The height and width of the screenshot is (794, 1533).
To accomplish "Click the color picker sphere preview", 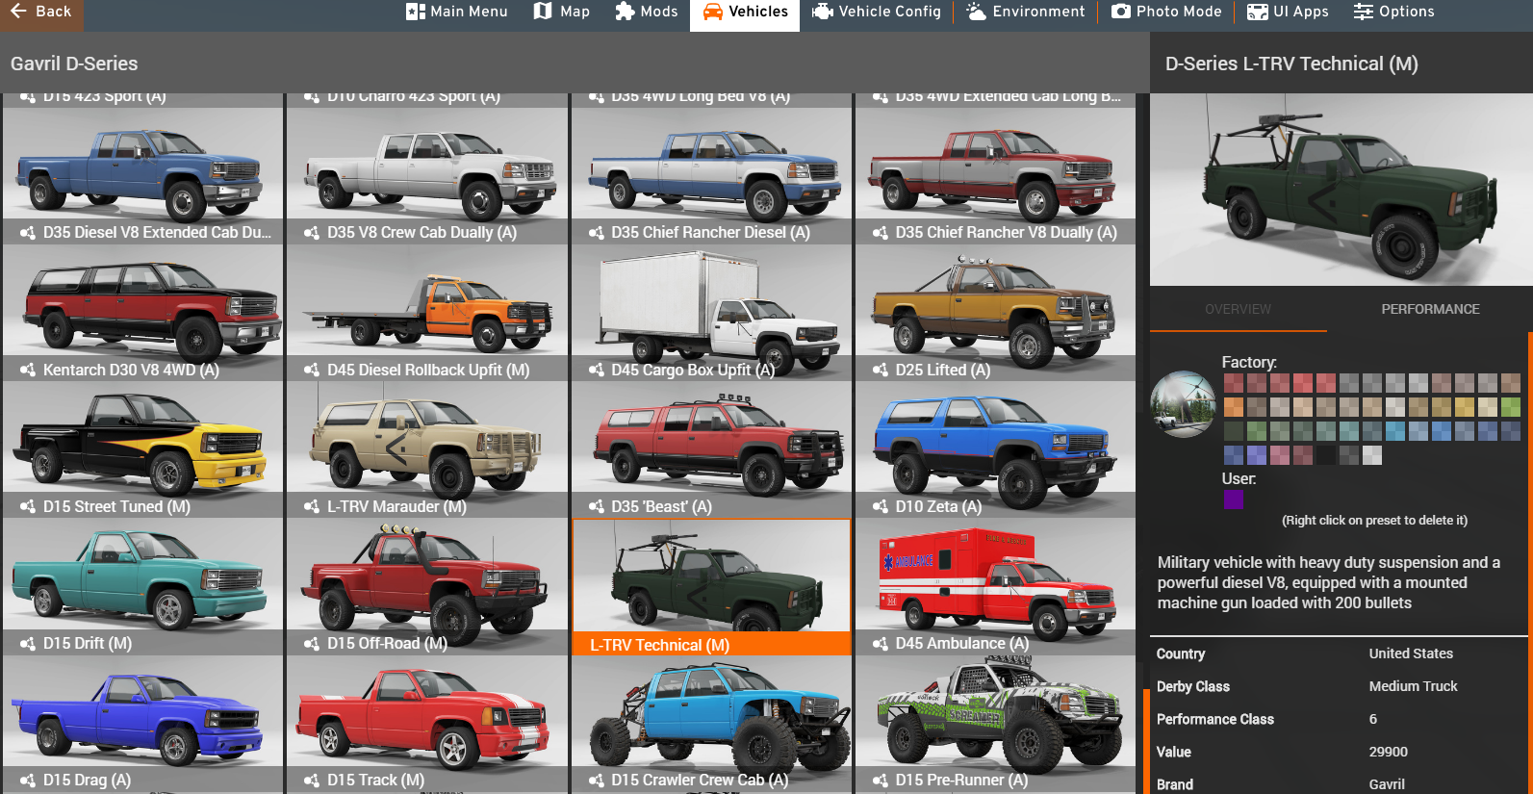I will pos(1183,405).
